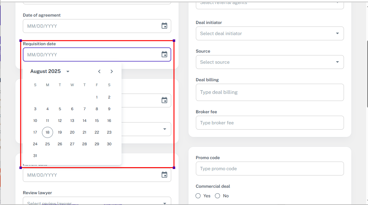Open calendar for Date of agreement
The height and width of the screenshot is (205, 368).
coord(164,26)
